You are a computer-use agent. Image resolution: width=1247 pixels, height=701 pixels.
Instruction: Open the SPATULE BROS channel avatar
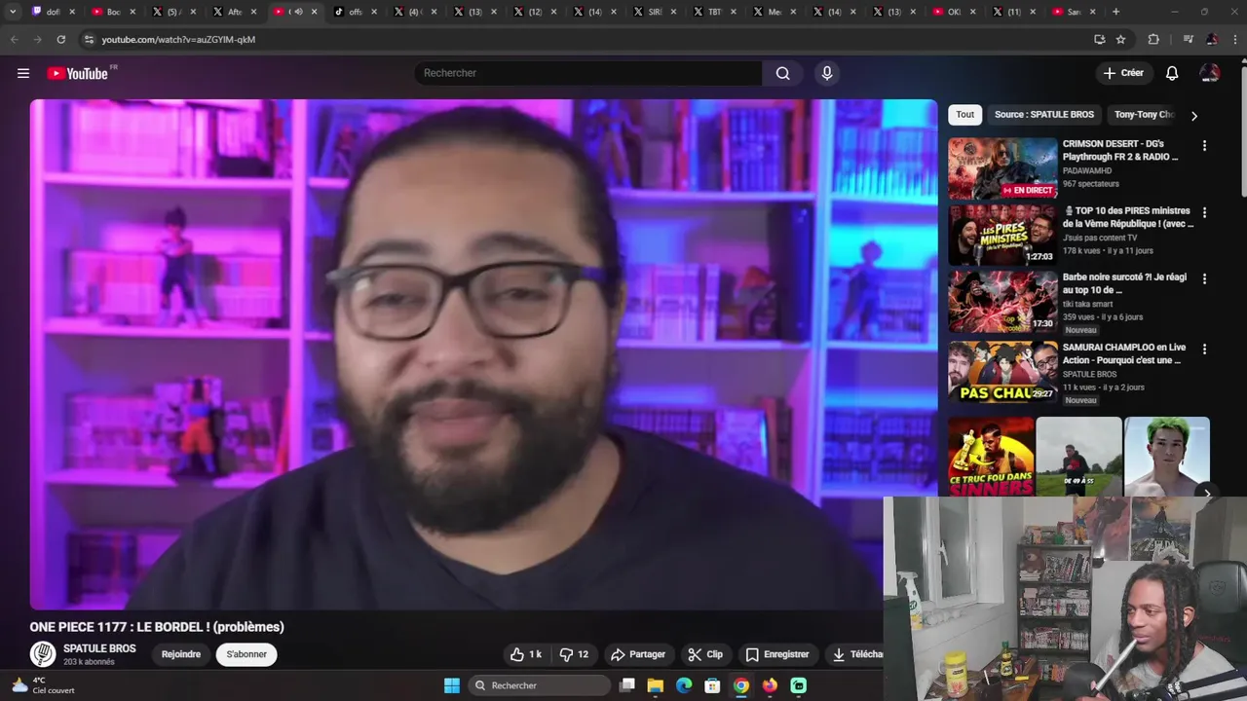[x=43, y=654]
